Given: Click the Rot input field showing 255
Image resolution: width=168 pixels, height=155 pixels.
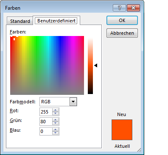Looking at the screenshot, I should pyautogui.click(x=46, y=112).
